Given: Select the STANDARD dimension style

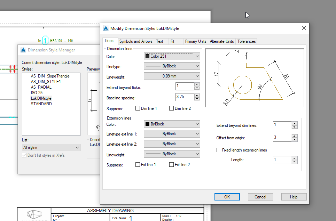Looking at the screenshot, I should [x=41, y=104].
